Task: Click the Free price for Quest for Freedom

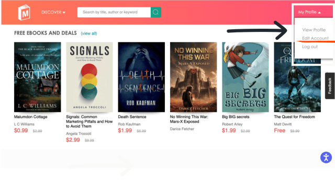Action: pos(280,131)
